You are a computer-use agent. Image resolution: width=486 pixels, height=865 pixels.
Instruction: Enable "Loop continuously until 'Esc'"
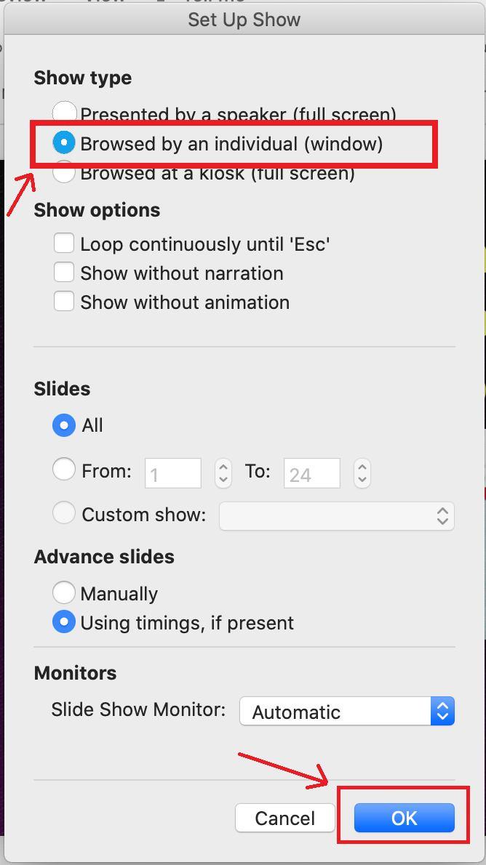pos(64,243)
